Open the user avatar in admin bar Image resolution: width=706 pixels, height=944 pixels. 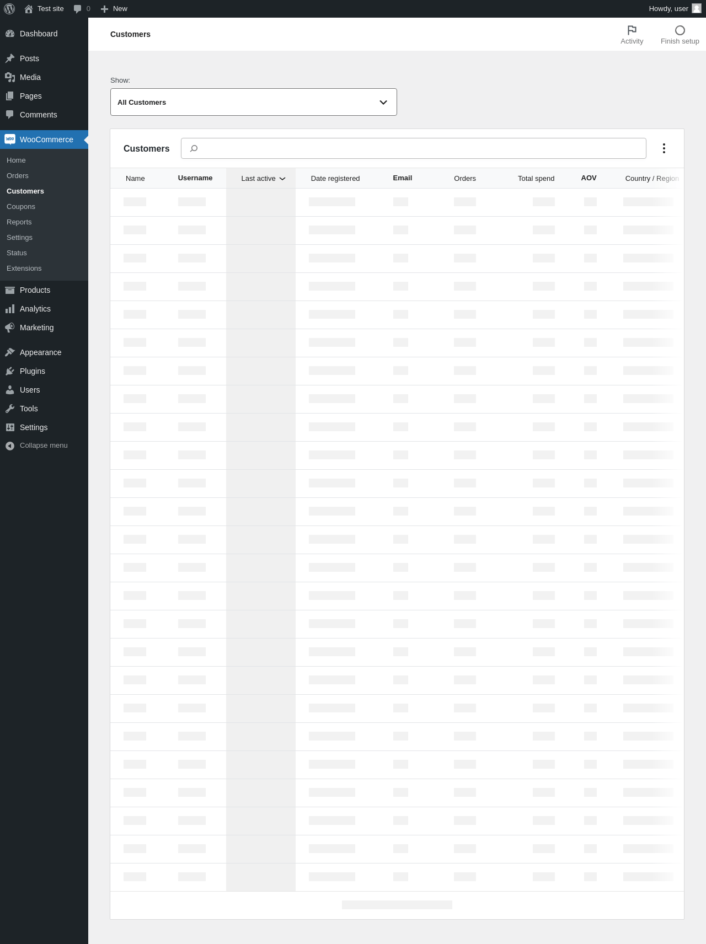[x=697, y=8]
